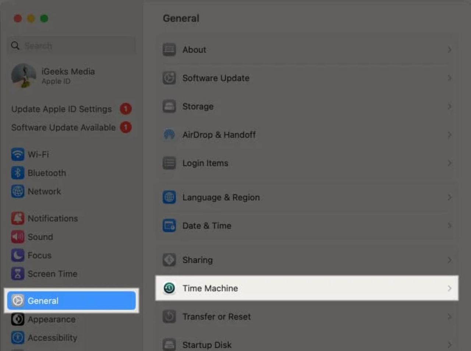Click the Bluetooth sidebar icon
The image size is (471, 351).
(18, 173)
